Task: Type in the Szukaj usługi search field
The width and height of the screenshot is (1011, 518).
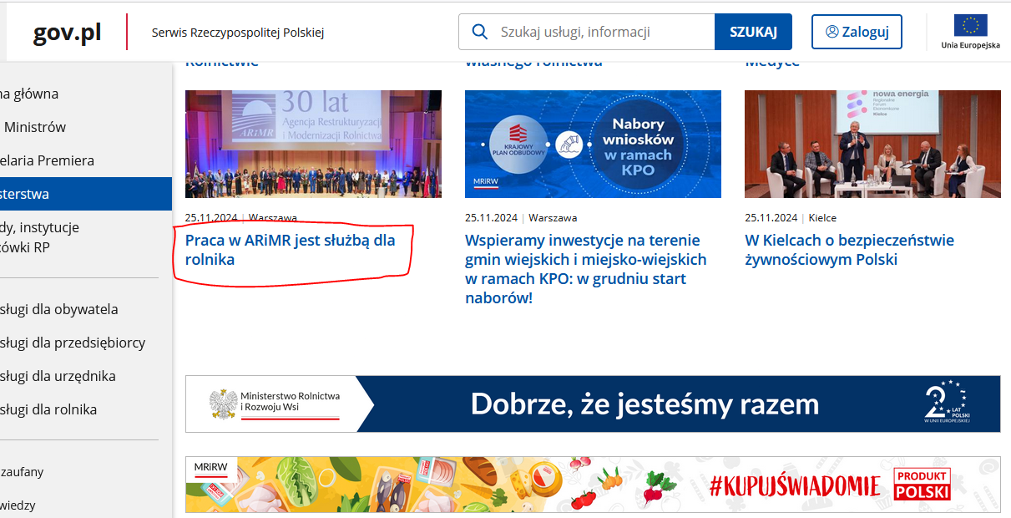Action: tap(601, 32)
